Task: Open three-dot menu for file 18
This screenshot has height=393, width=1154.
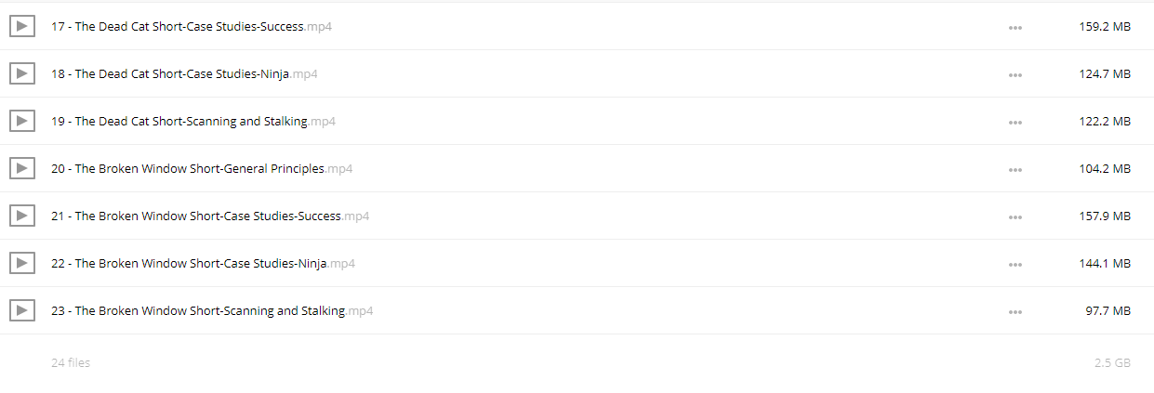Action: [x=1015, y=75]
